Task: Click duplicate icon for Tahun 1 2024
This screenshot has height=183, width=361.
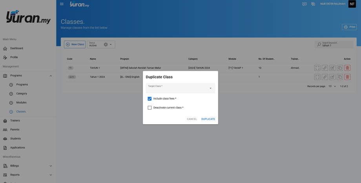Action: point(340,77)
